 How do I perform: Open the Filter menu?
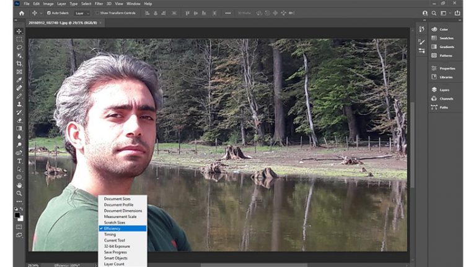click(x=99, y=4)
